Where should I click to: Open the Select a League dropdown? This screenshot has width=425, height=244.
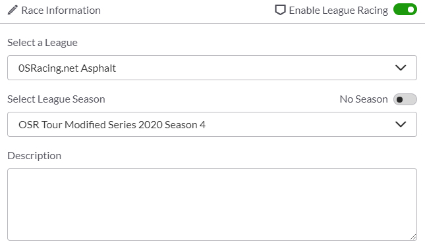tap(212, 68)
